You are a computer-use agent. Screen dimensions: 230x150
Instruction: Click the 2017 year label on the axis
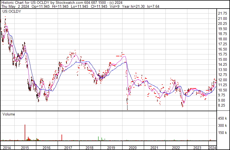point(68,148)
